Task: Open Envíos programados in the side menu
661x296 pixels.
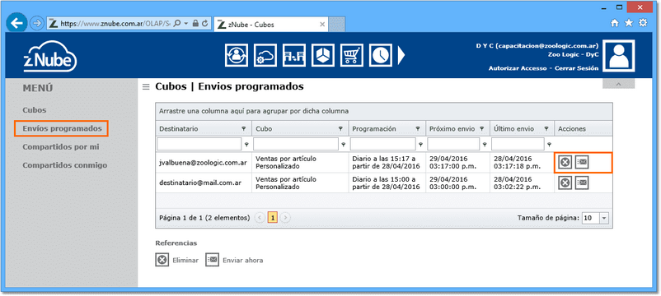Action: (x=62, y=128)
